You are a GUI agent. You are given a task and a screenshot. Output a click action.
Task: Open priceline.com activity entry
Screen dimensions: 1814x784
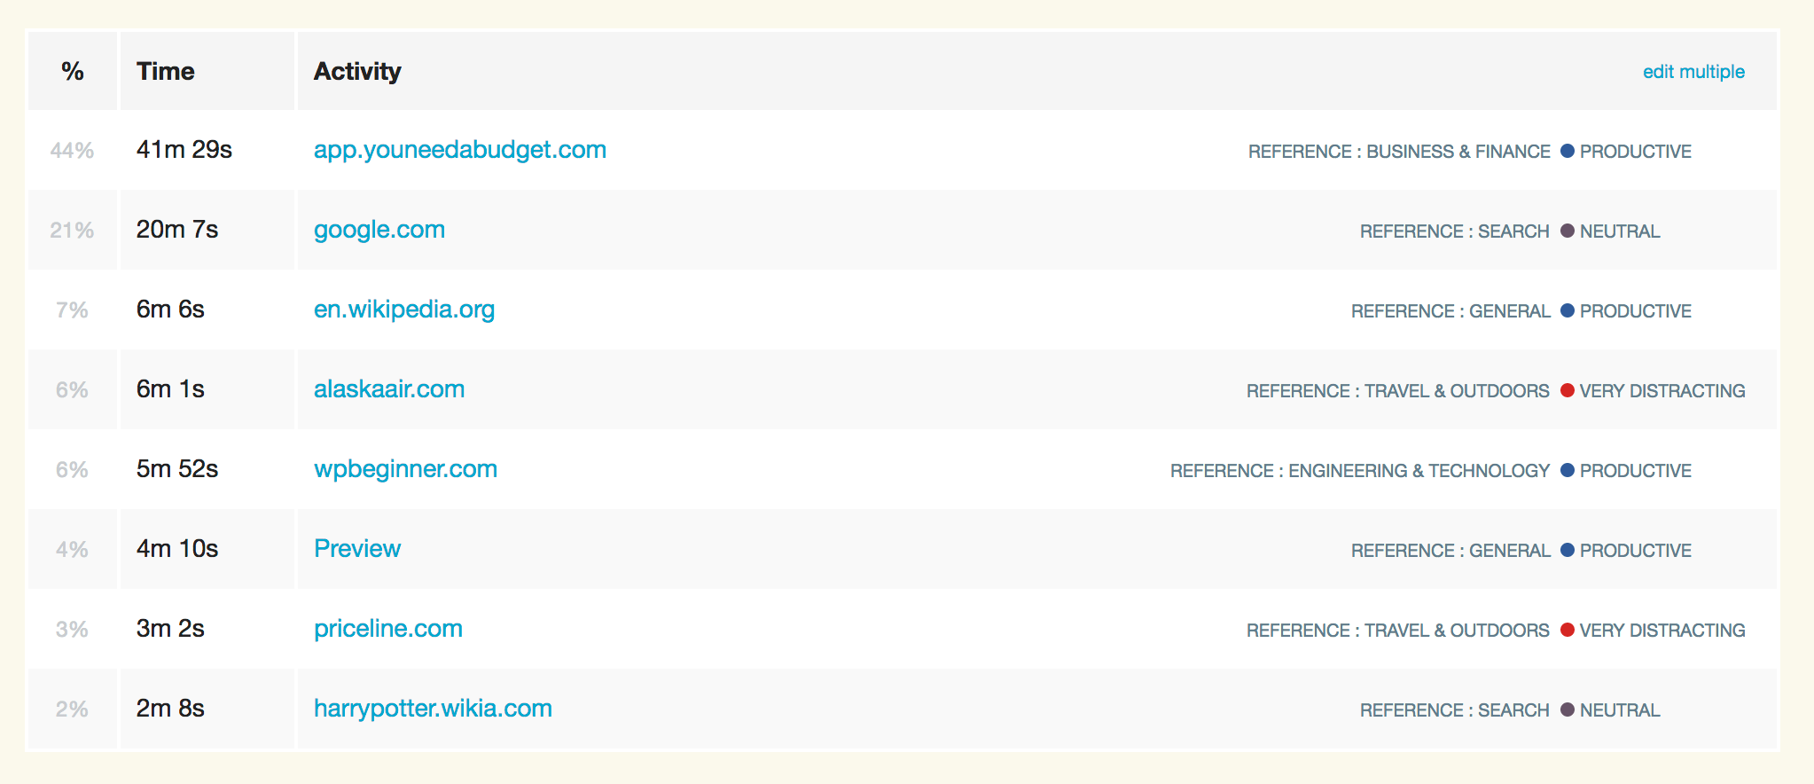click(387, 629)
